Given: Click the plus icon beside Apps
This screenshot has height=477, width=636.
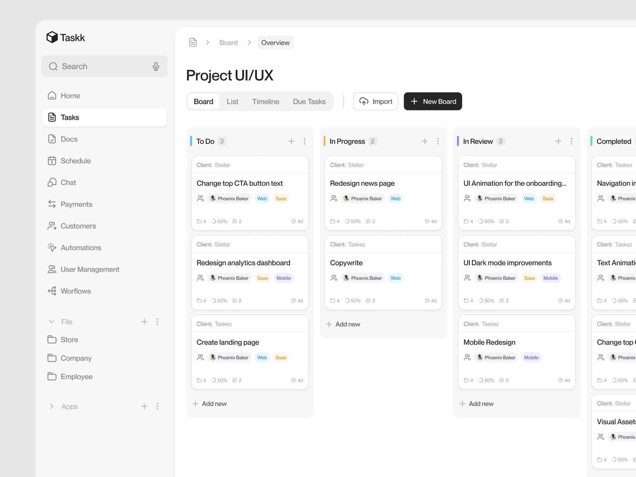Looking at the screenshot, I should pos(144,406).
